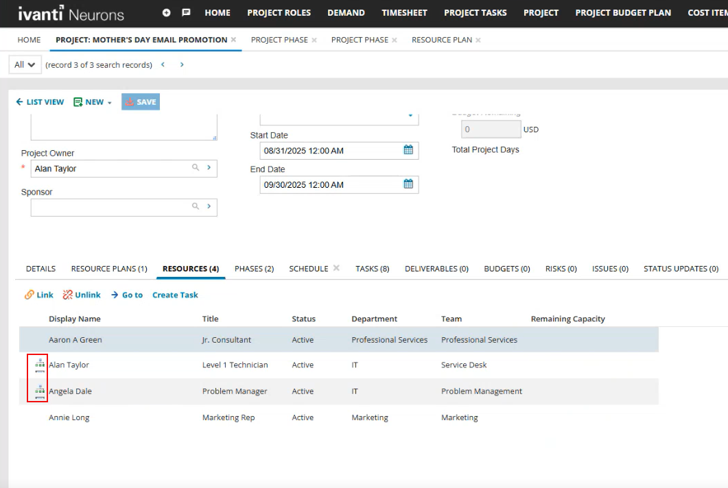This screenshot has height=488, width=728.
Task: Click the SAVE button
Action: 140,101
